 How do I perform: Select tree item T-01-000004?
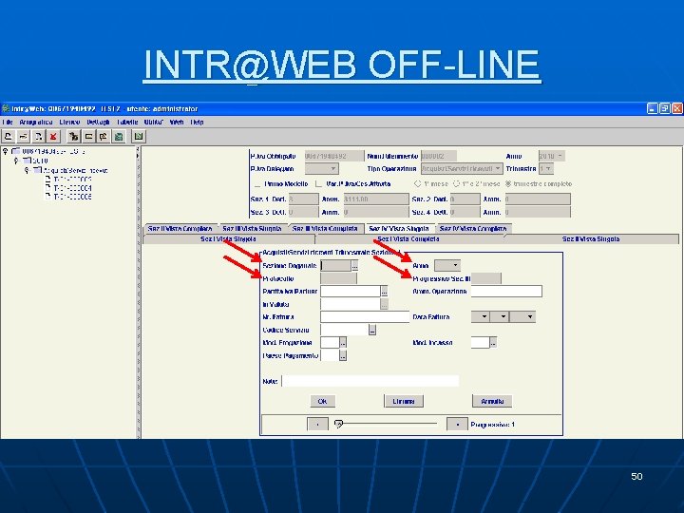72,188
